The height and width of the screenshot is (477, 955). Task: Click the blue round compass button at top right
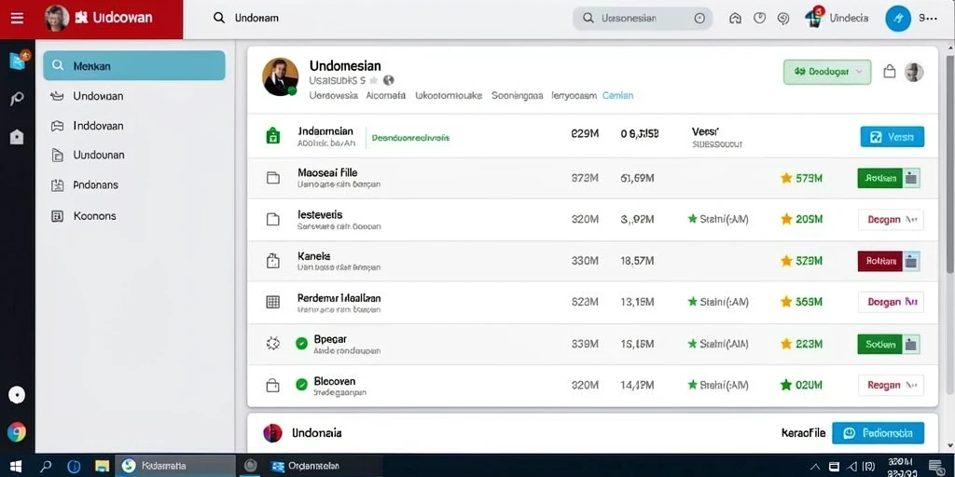pyautogui.click(x=898, y=19)
